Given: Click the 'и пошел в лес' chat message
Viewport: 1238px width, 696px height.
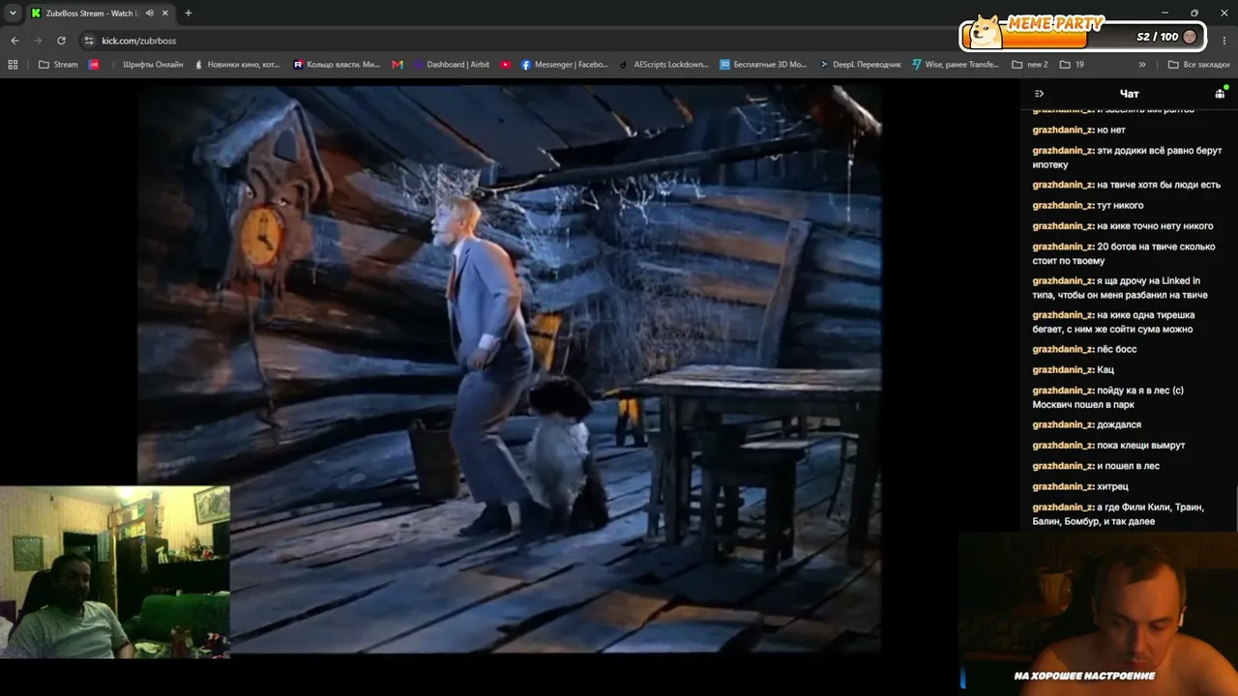Looking at the screenshot, I should pos(1096,466).
